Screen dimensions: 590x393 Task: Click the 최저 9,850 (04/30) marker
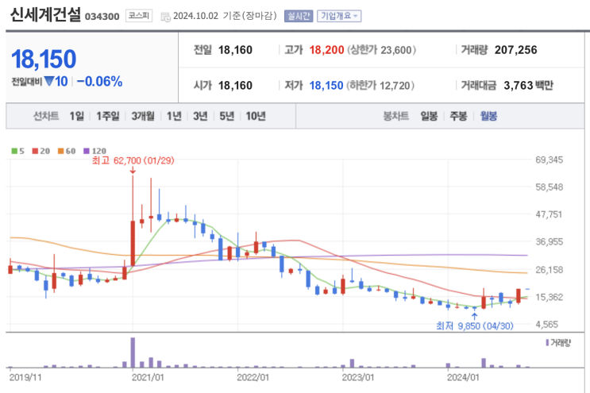click(x=475, y=326)
